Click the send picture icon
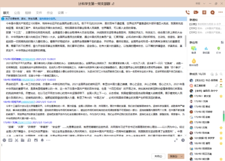This screenshot has width=225, height=161. click(x=36, y=140)
